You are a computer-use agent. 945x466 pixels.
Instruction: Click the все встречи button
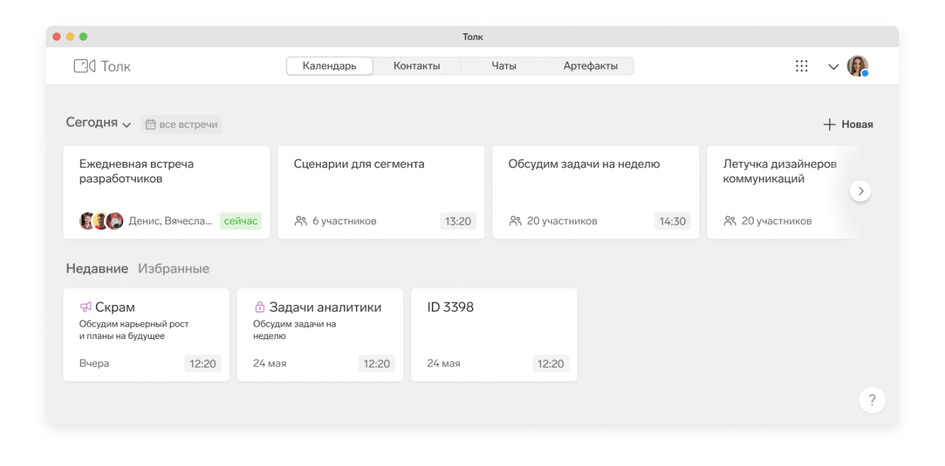pos(181,125)
